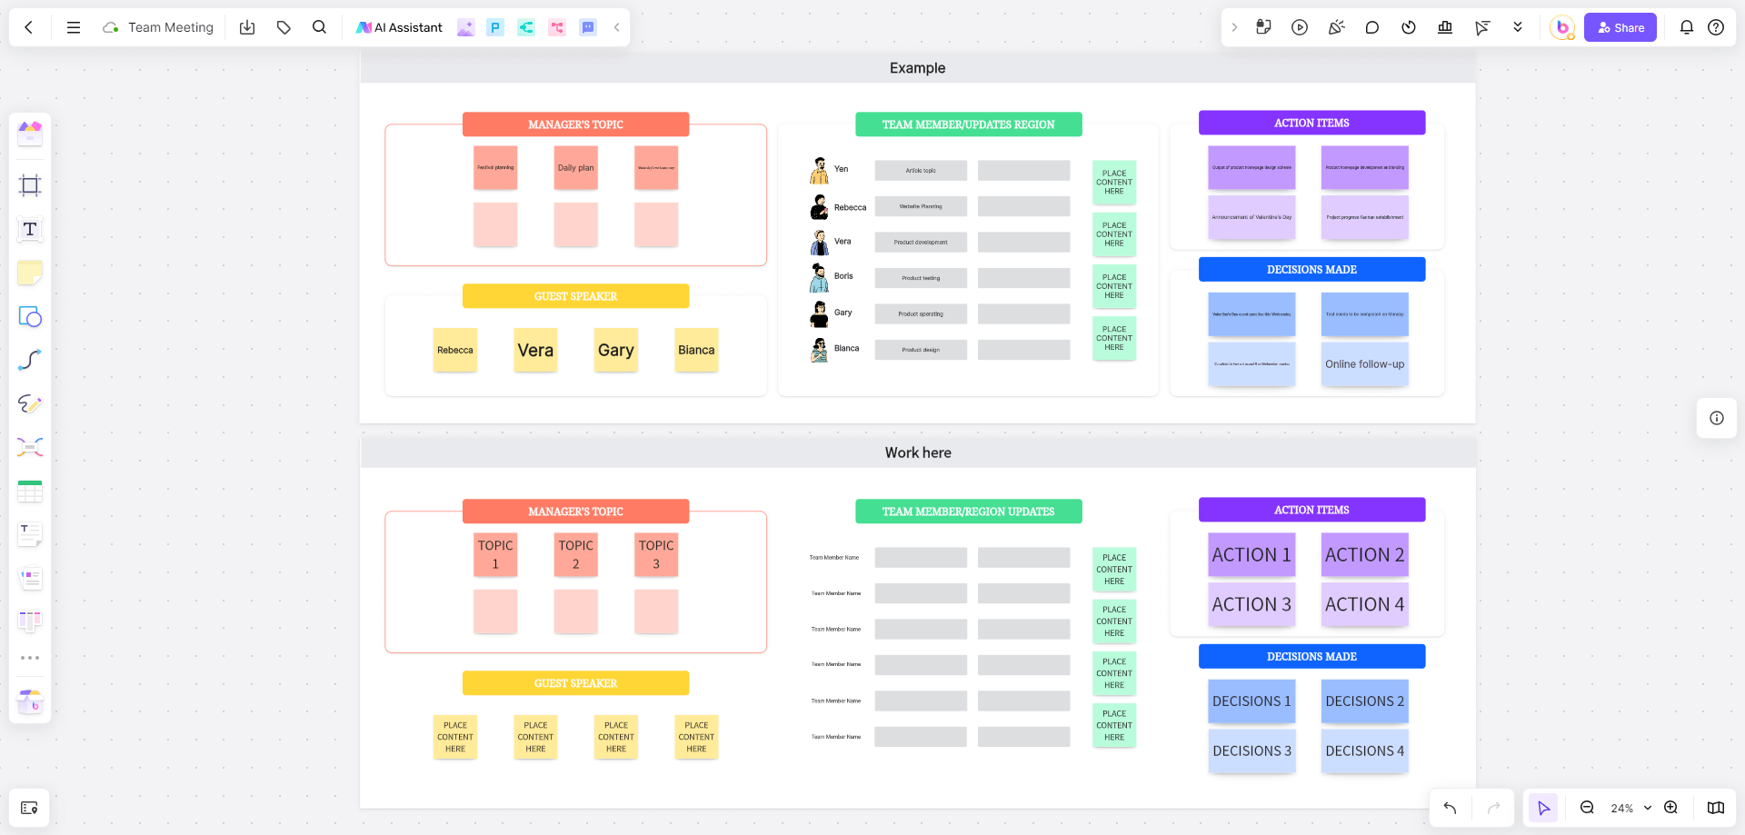Screen dimensions: 1745x835
Task: Select the Sticky Note tool
Action: 30,273
